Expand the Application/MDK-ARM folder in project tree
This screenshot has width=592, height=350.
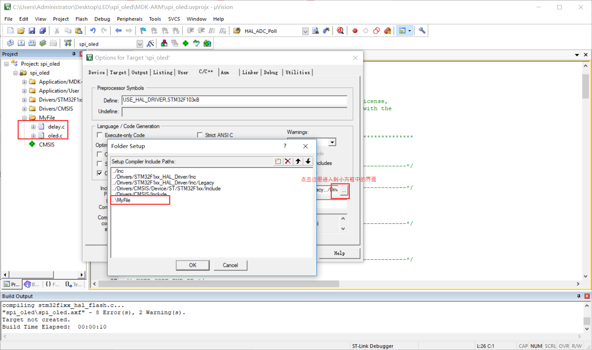pyautogui.click(x=24, y=82)
